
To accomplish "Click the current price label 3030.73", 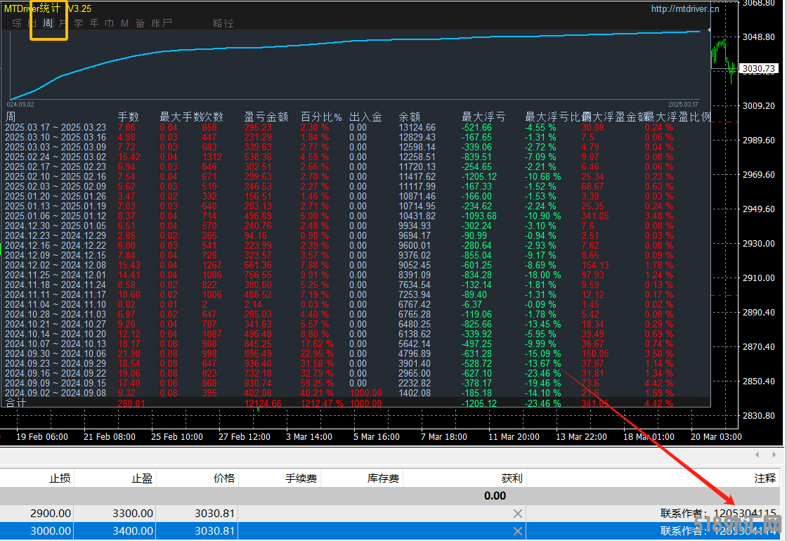I will 759,69.
